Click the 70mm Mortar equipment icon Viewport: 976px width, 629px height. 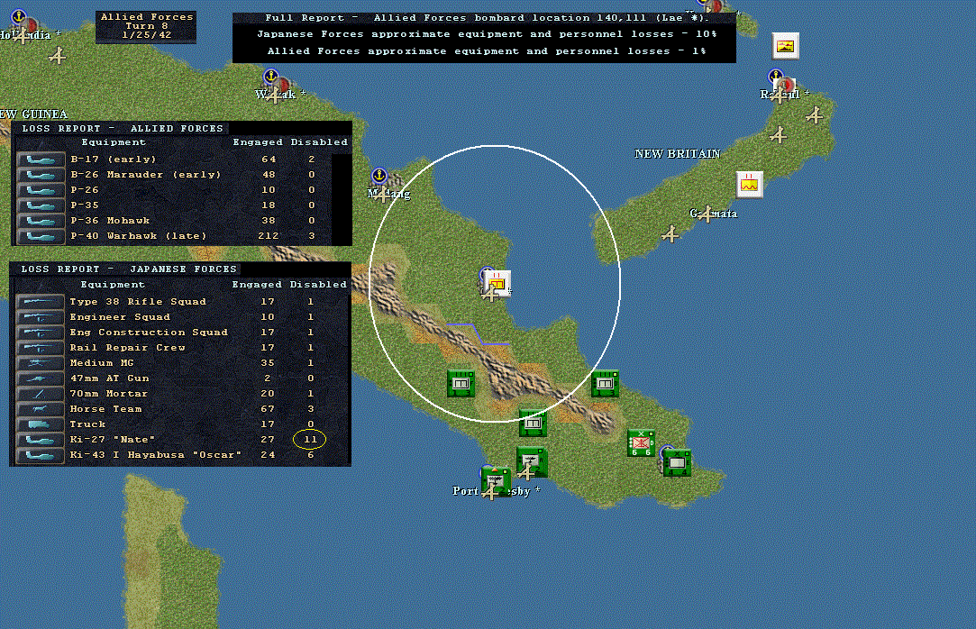coord(40,394)
